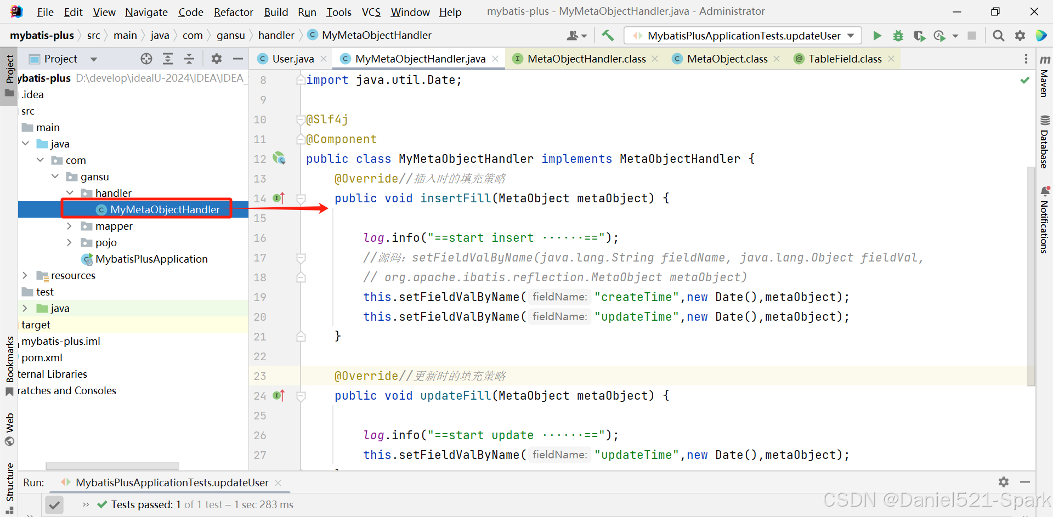Click the handler breadcrumb in navigation bar

click(276, 35)
